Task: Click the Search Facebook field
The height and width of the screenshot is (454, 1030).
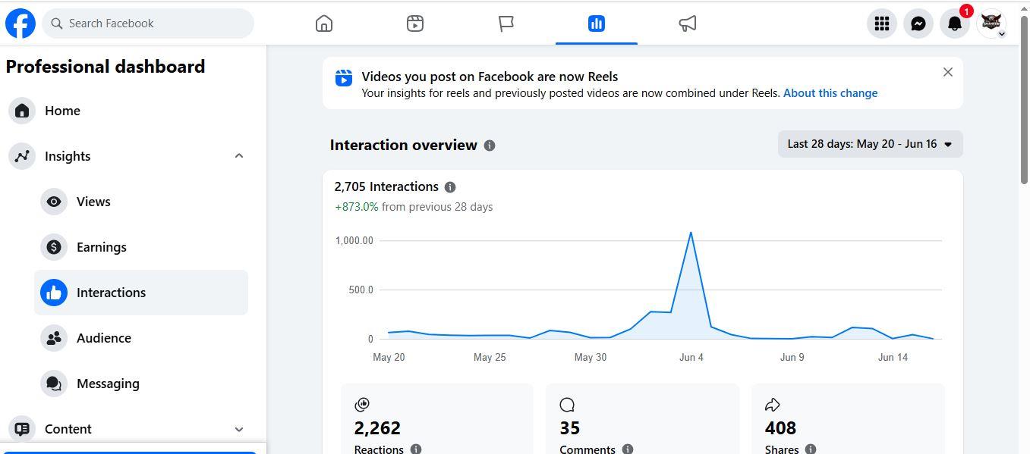Action: [148, 23]
